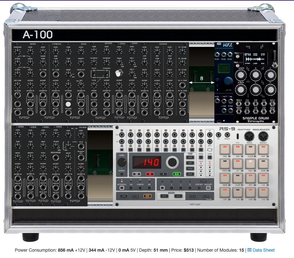Click the RS-9 DUMP button
This screenshot has height=258, width=294.
[x=190, y=174]
